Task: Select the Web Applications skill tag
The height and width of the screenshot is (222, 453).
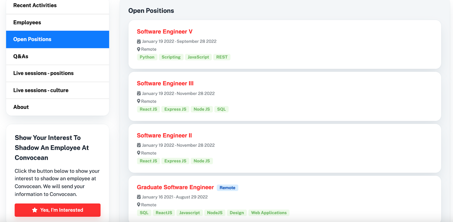Action: point(269,213)
